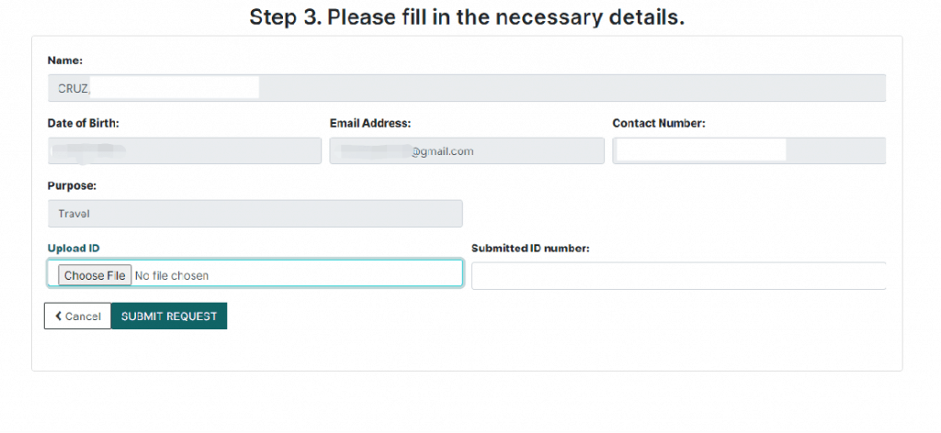Click the Step 3 heading text
941x433 pixels.
pyautogui.click(x=467, y=18)
